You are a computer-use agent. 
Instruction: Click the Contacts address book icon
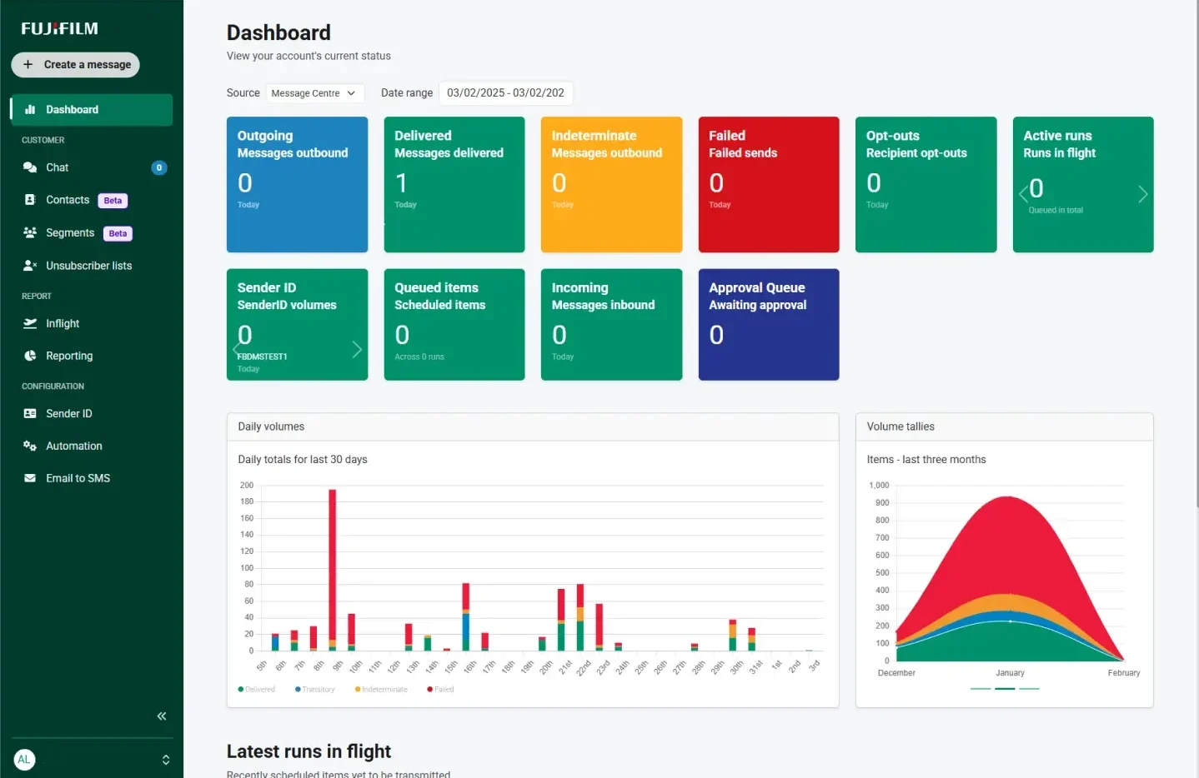[30, 200]
